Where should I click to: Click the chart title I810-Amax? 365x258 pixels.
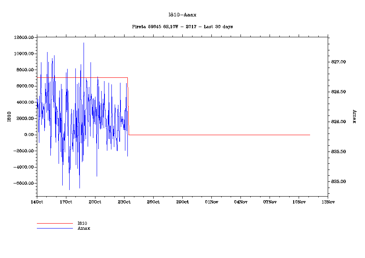(182, 15)
